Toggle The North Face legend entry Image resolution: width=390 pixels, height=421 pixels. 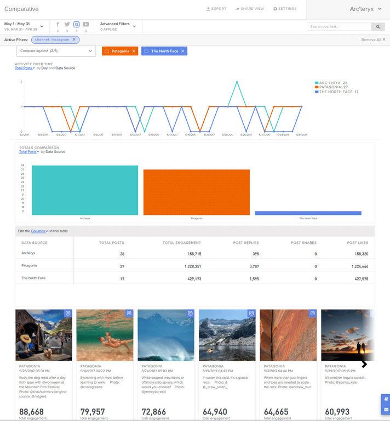coord(336,92)
